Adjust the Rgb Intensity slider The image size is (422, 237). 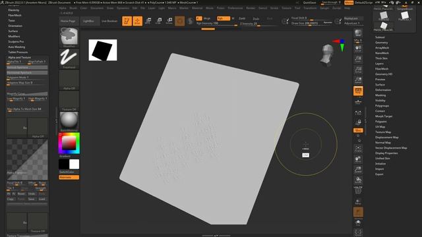coord(217,24)
